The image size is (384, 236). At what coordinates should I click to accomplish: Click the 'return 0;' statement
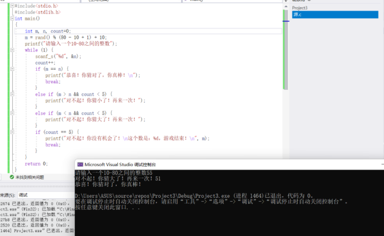click(x=36, y=164)
